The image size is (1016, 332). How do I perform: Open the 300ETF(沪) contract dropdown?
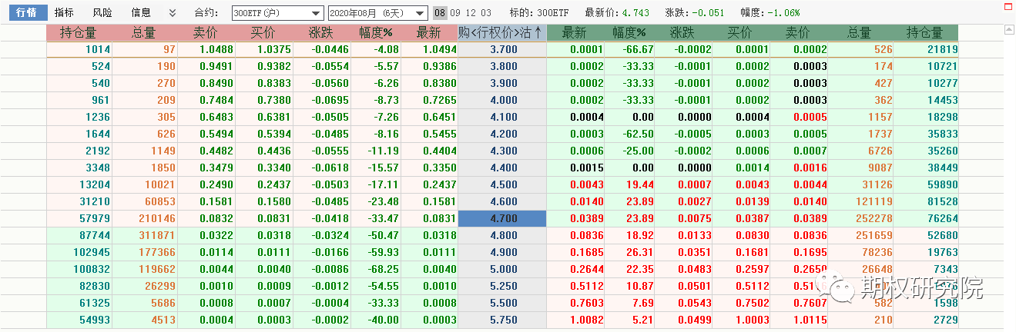(278, 13)
